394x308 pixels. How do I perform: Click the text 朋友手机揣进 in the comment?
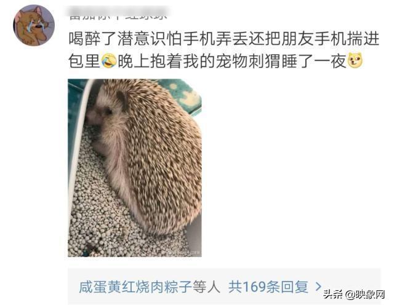(x=331, y=39)
